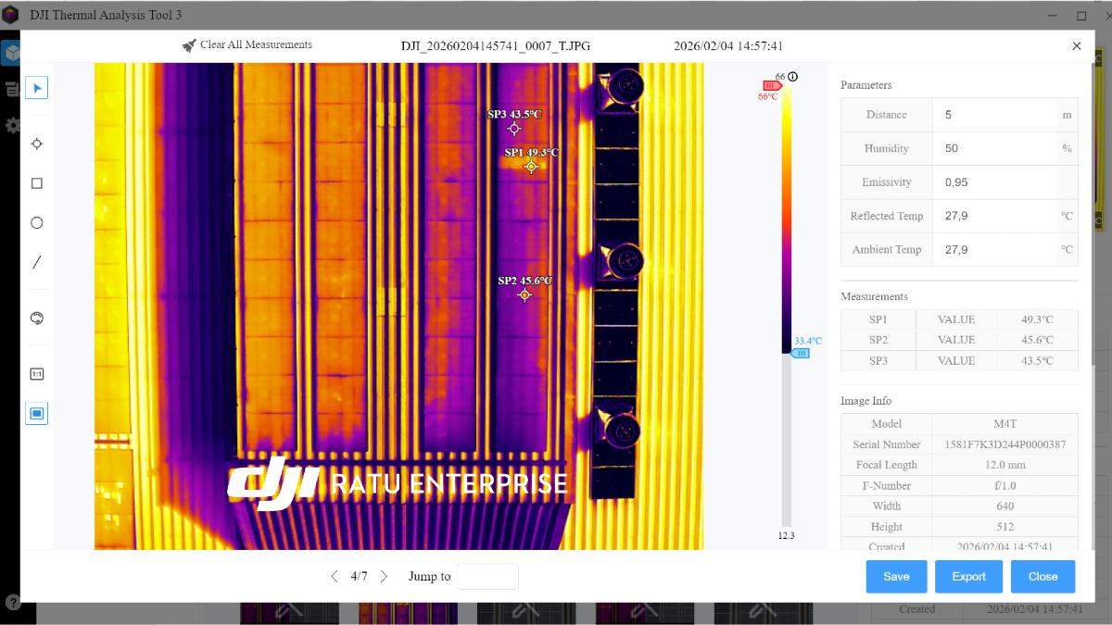This screenshot has width=1112, height=625.
Task: Go to the previous image
Action: (335, 577)
